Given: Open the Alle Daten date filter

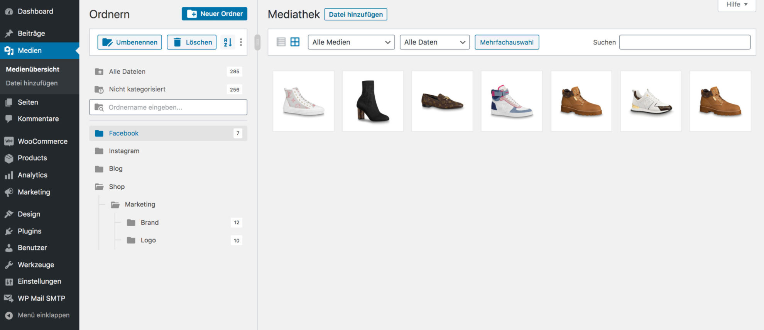Looking at the screenshot, I should pyautogui.click(x=434, y=42).
